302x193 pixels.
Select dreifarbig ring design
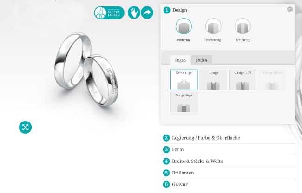243,27
